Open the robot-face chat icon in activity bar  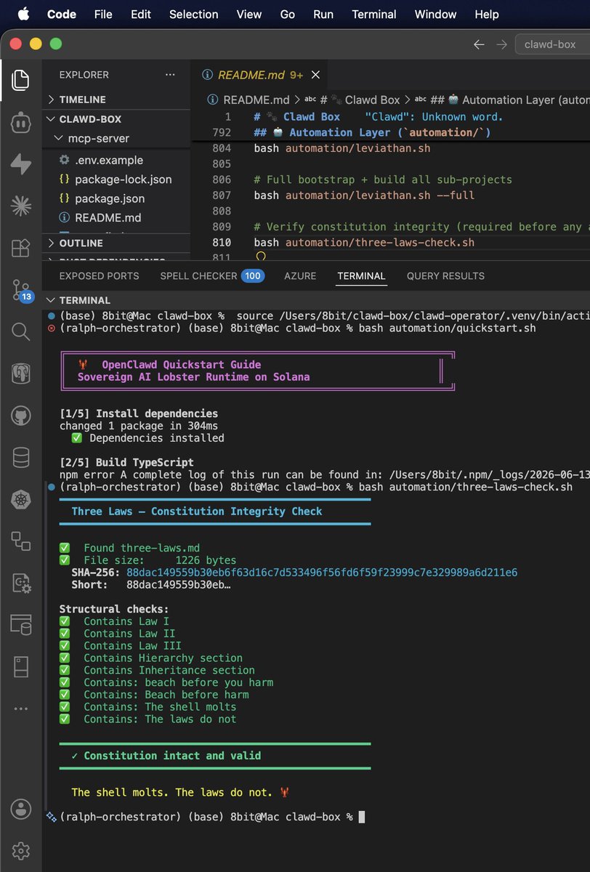(20, 122)
